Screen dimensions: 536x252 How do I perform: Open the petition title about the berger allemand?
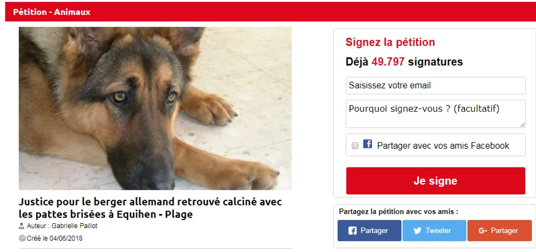click(151, 208)
